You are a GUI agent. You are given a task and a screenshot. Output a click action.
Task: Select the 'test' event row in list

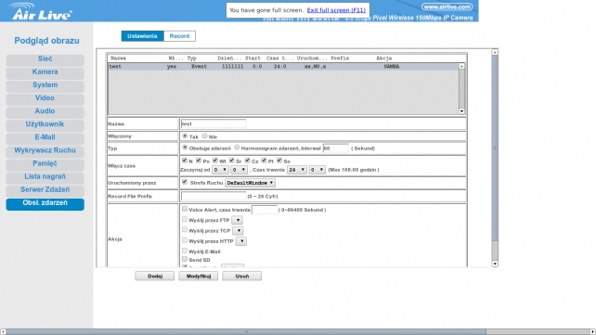(283, 67)
